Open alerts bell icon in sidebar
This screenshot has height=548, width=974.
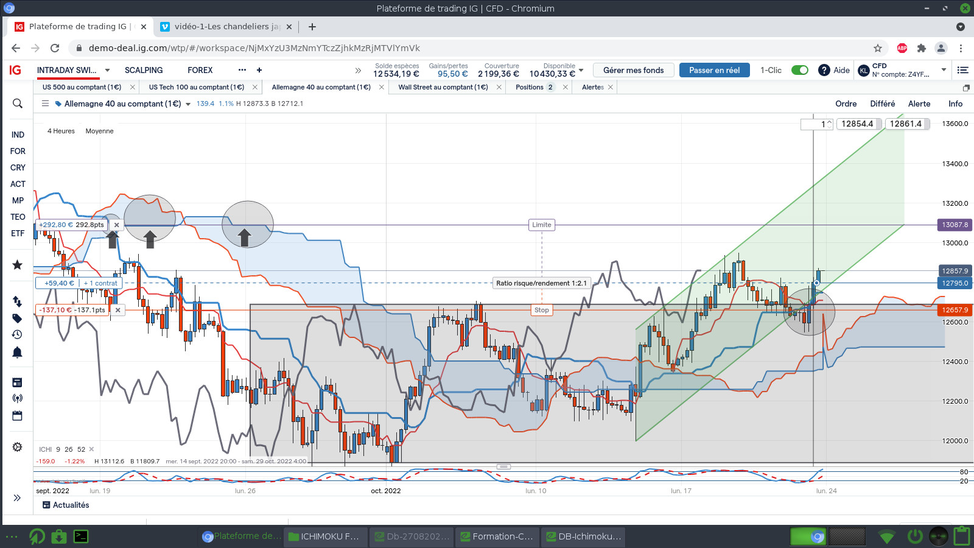point(18,352)
